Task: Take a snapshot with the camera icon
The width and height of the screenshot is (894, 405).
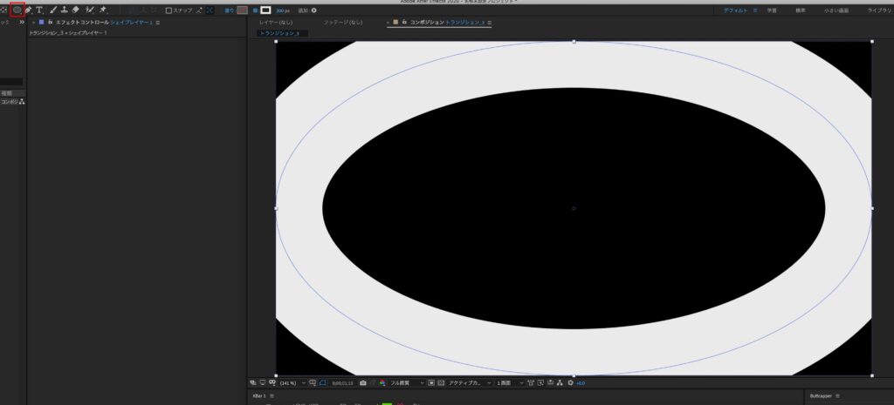Action: pos(363,383)
